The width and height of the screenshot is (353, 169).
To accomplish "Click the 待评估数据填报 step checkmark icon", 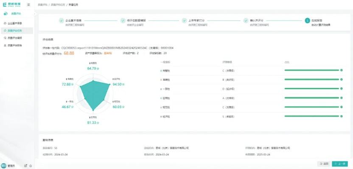I will pyautogui.click(x=123, y=20).
